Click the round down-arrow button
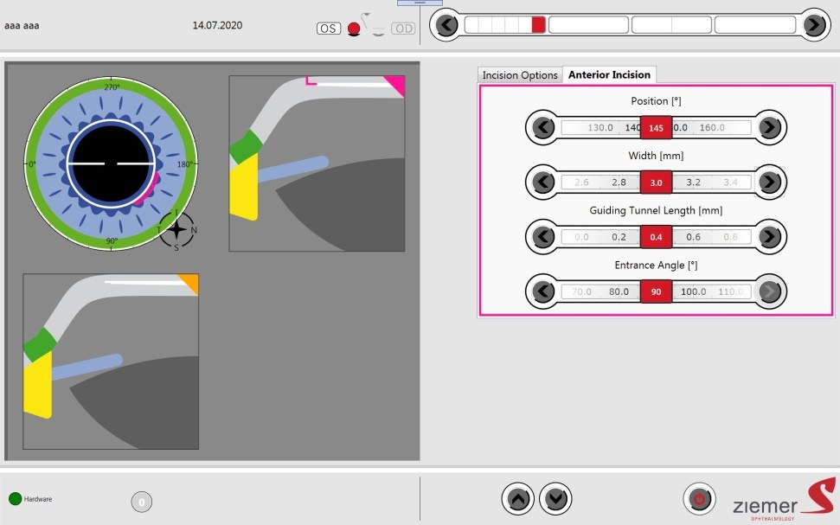 (555, 499)
